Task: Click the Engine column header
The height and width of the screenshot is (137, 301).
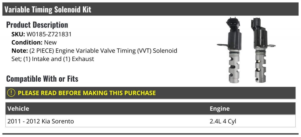Action: 219,108
